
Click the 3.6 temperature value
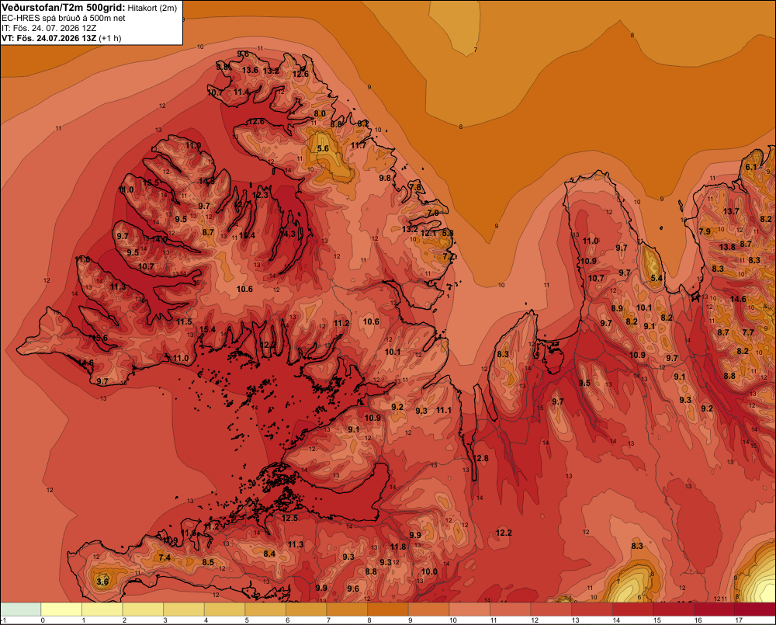pos(102,582)
